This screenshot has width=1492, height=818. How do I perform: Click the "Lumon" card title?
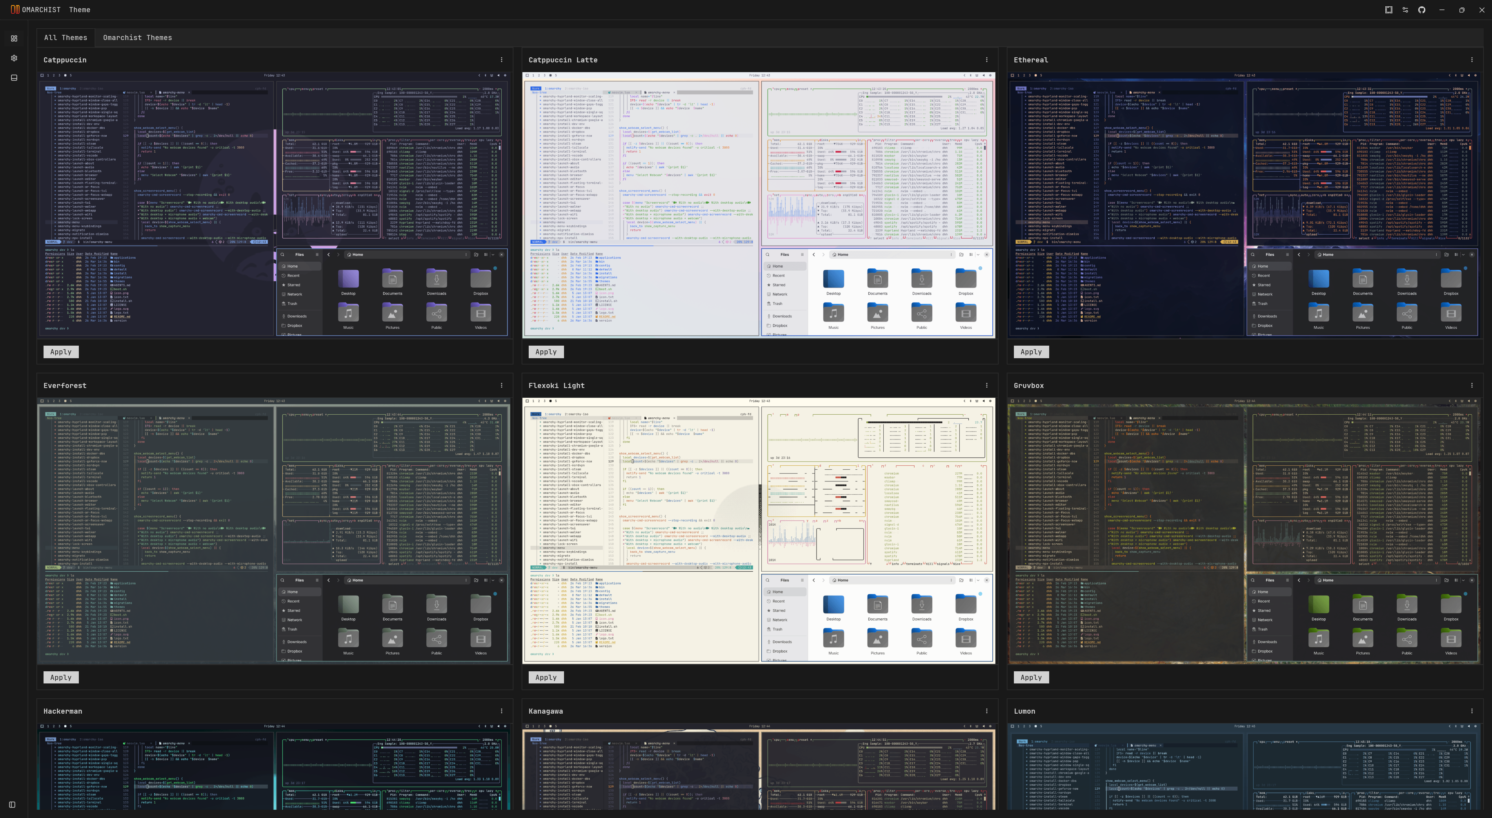coord(1024,711)
